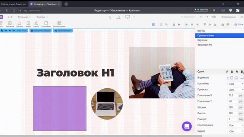Image resolution: width=244 pixels, height=137 pixels.
Task: Toggle desktop visibility in Видимость row
Action: click(242, 78)
